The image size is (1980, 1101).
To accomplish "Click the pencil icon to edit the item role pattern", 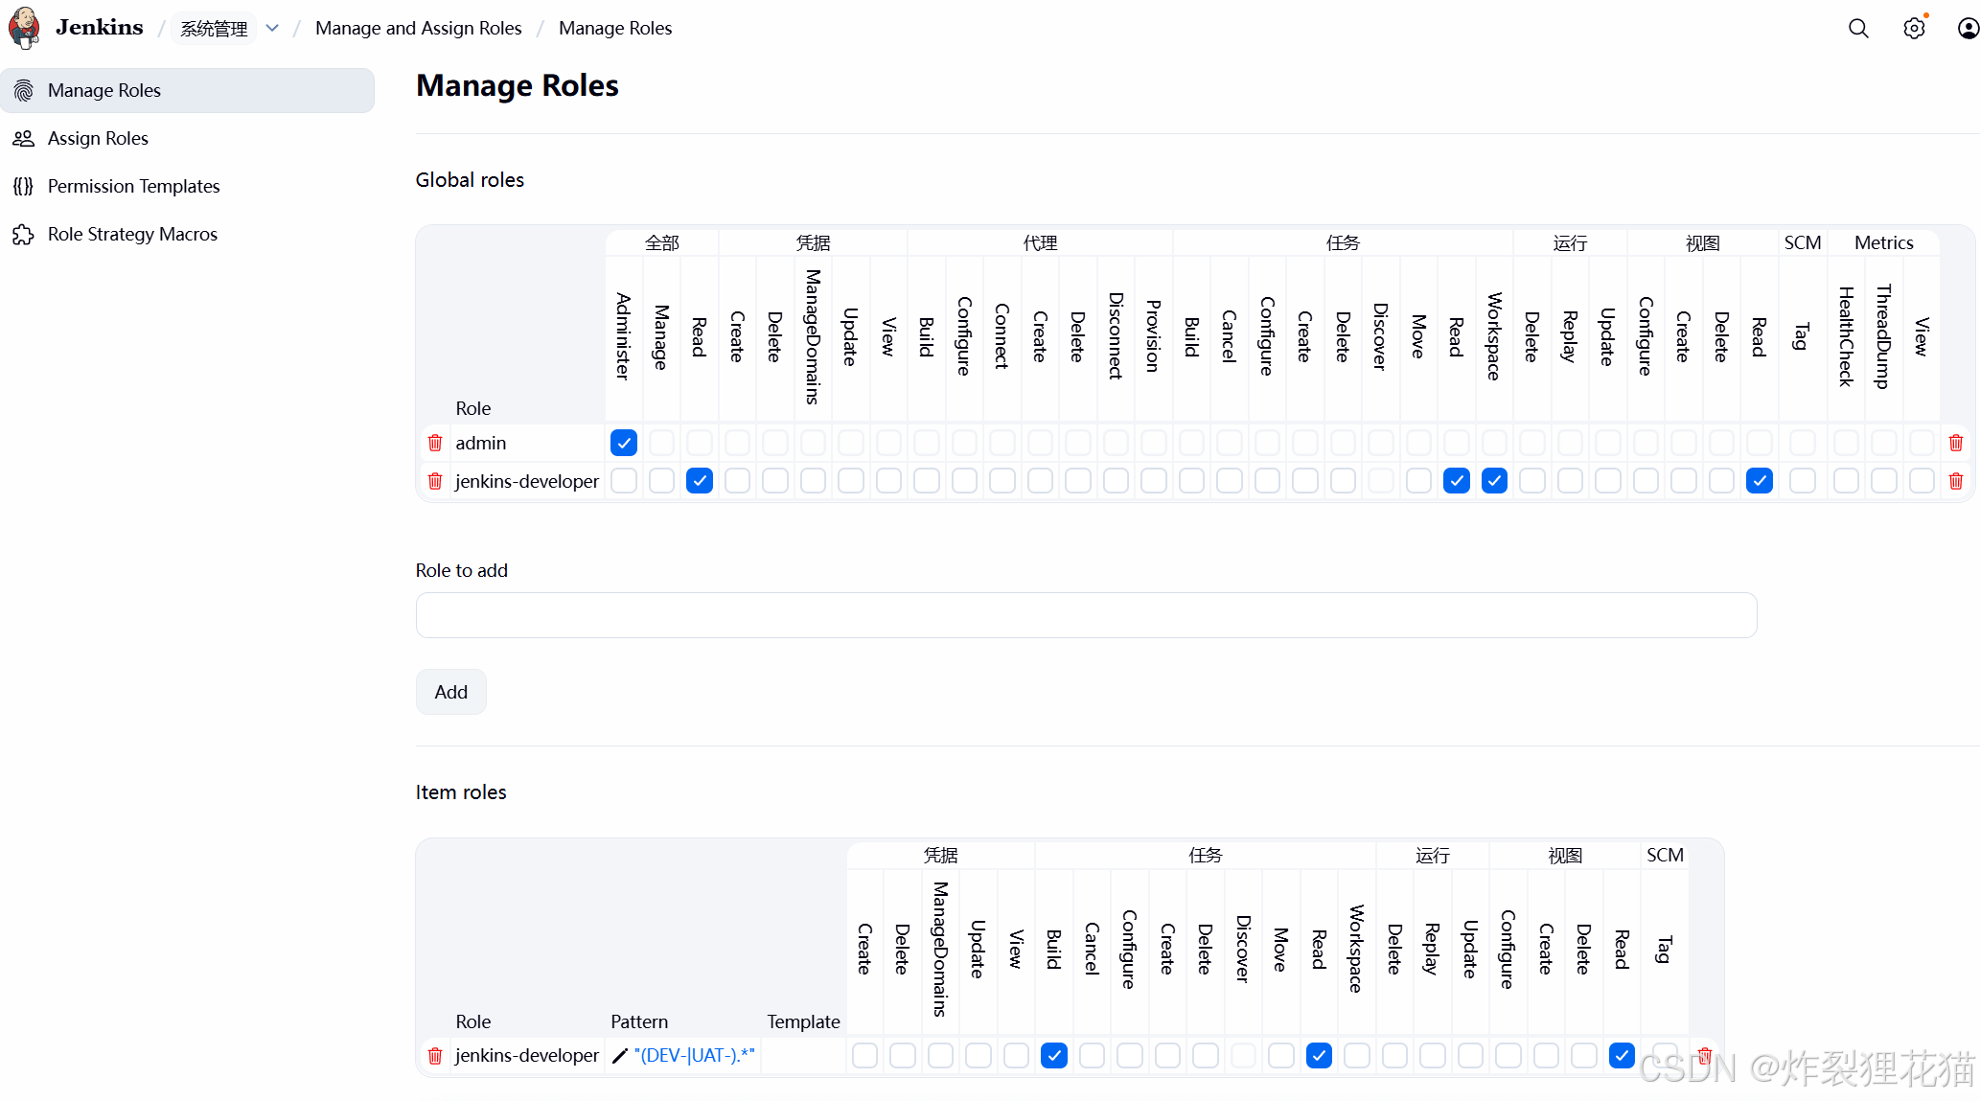I will (x=620, y=1056).
